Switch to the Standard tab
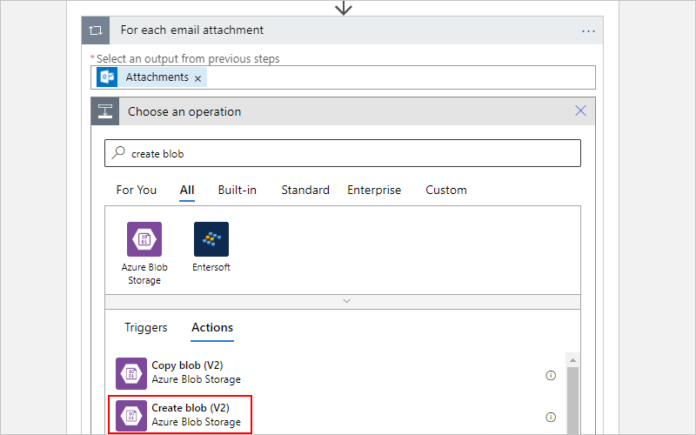 point(305,190)
